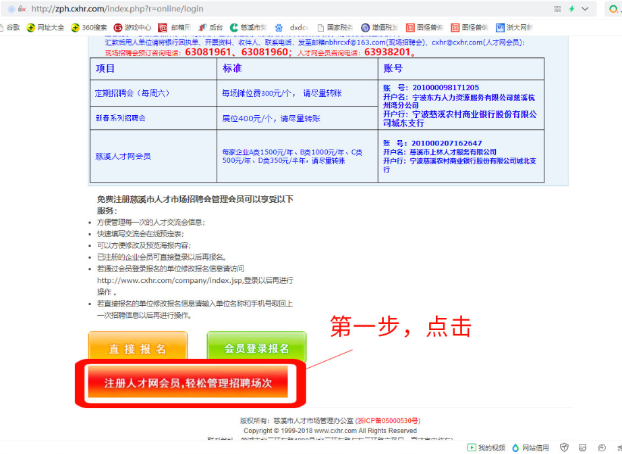The image size is (622, 454).
Task: Open 网站信用 in status bar
Action: click(530, 448)
